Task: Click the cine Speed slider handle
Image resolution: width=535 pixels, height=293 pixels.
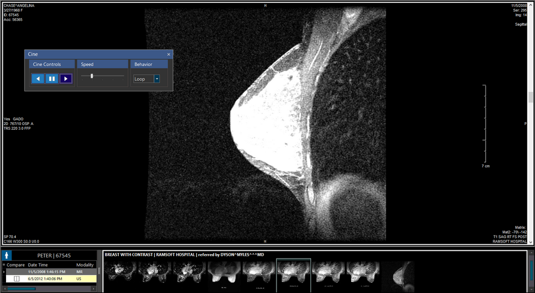Action: [x=92, y=76]
